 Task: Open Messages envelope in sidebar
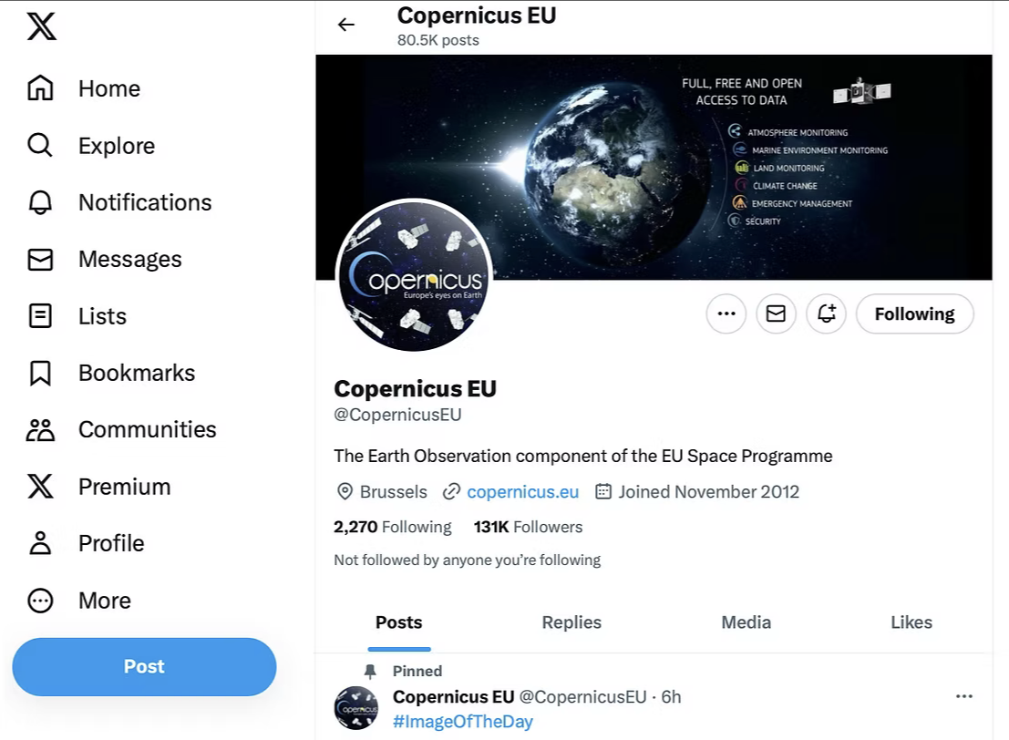40,260
